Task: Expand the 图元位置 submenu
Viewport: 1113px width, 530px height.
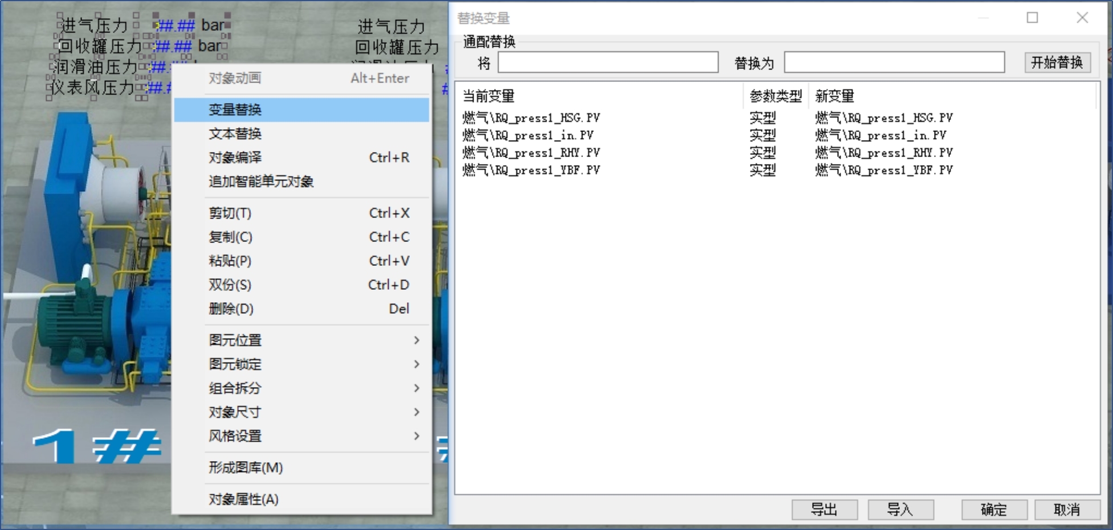Action: [x=236, y=340]
